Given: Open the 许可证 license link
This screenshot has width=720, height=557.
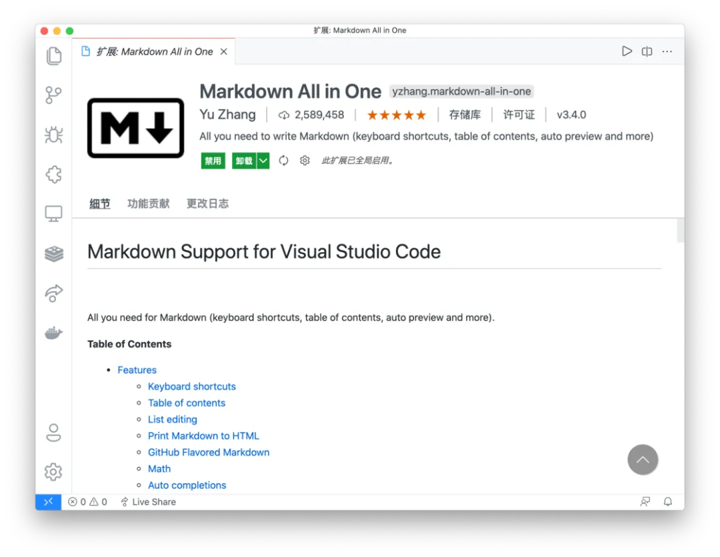Looking at the screenshot, I should (519, 115).
